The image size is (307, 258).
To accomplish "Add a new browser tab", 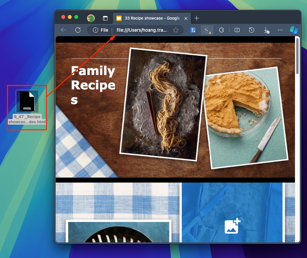I will click(x=197, y=18).
